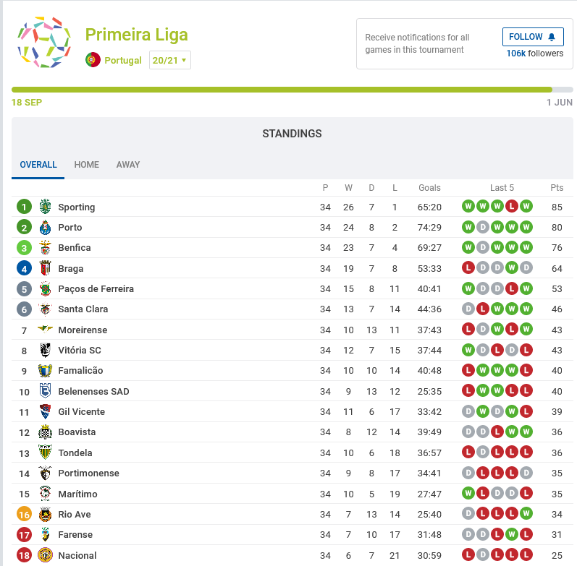
Task: Click the Famalicão club crest
Action: point(46,371)
